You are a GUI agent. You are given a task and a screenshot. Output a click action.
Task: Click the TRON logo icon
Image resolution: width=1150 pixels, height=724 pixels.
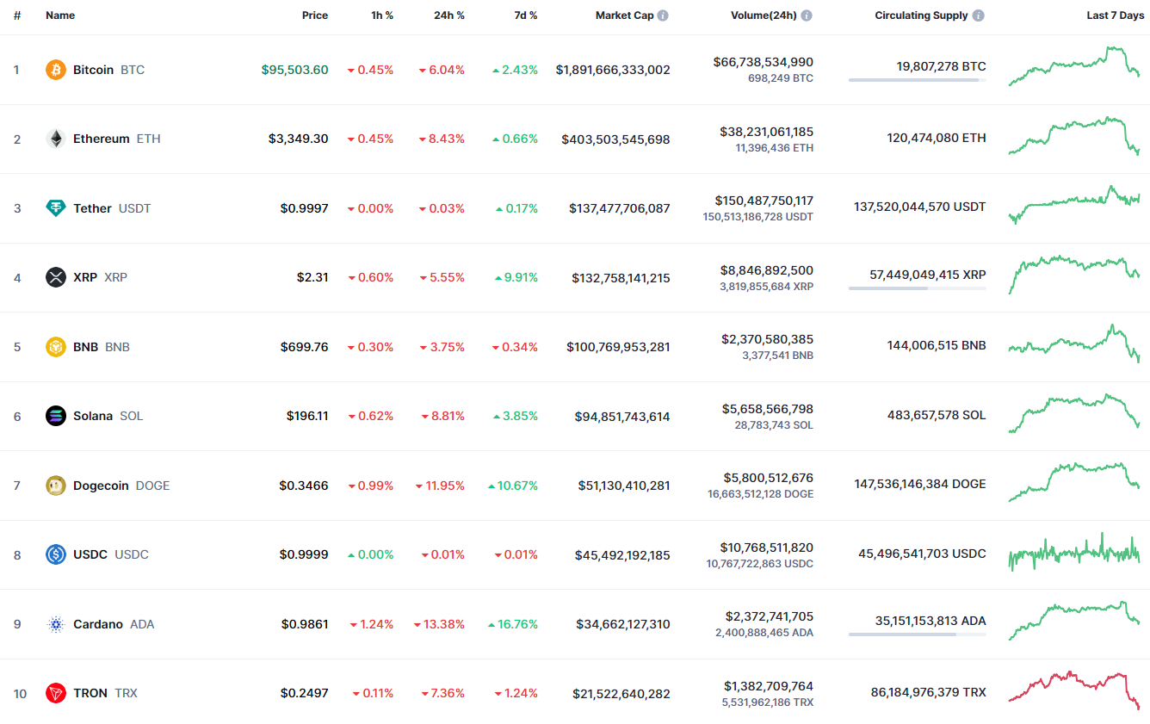point(56,693)
